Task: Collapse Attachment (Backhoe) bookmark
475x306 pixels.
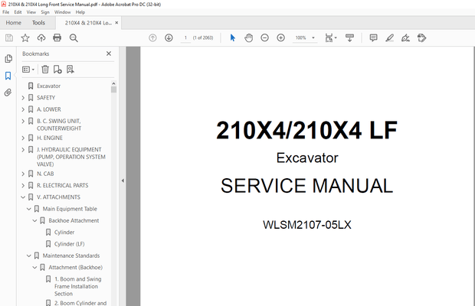Action: click(34, 268)
